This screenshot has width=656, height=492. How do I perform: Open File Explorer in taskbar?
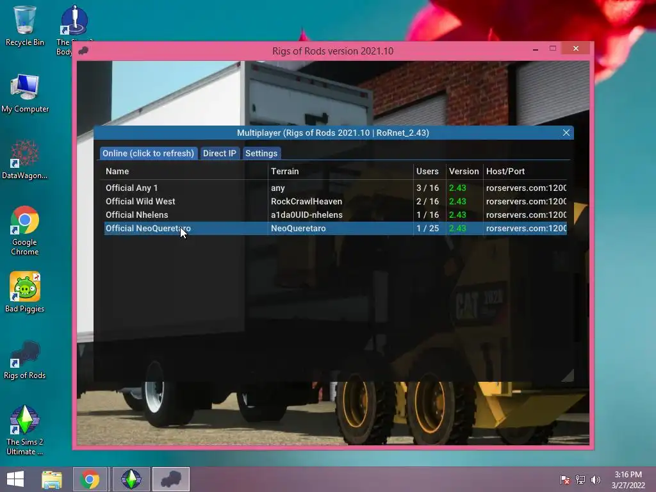click(52, 479)
